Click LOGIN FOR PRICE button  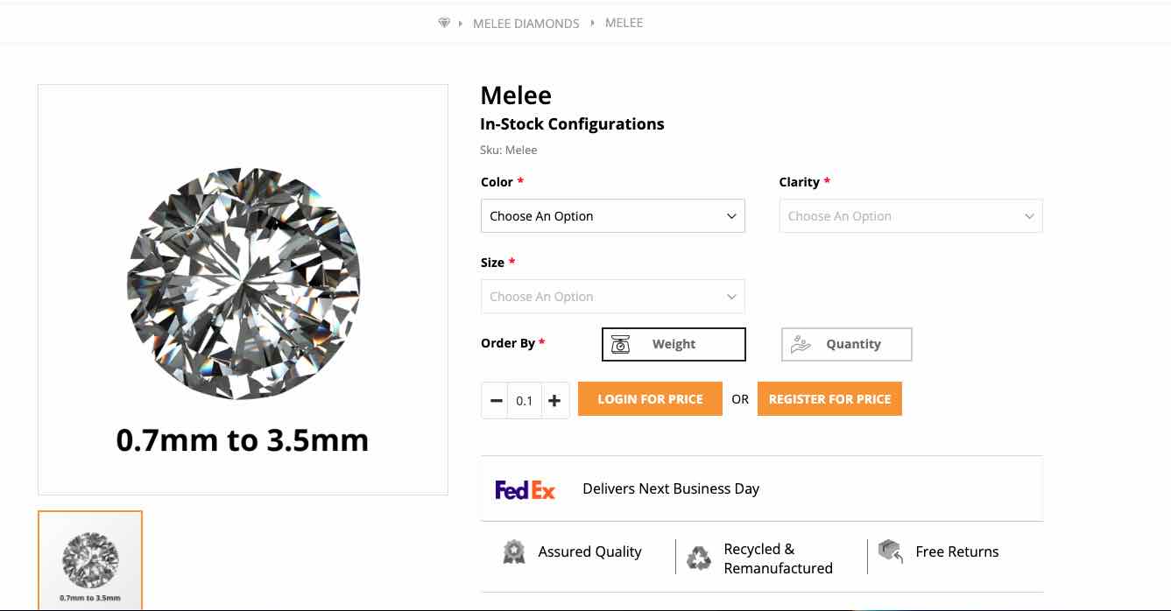point(650,398)
